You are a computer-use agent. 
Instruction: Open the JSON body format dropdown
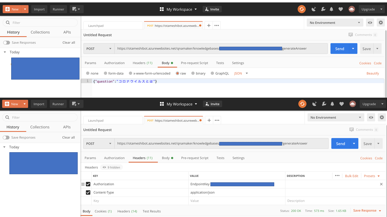241,73
